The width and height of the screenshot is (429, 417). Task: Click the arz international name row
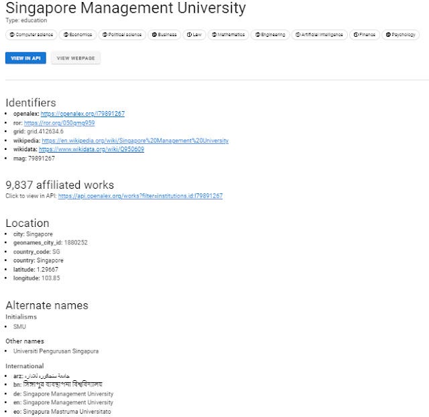point(42,376)
